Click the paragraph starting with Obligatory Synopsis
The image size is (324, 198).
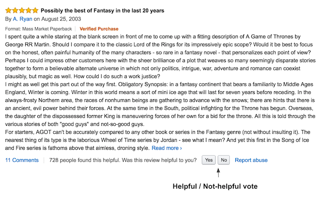click(160, 104)
